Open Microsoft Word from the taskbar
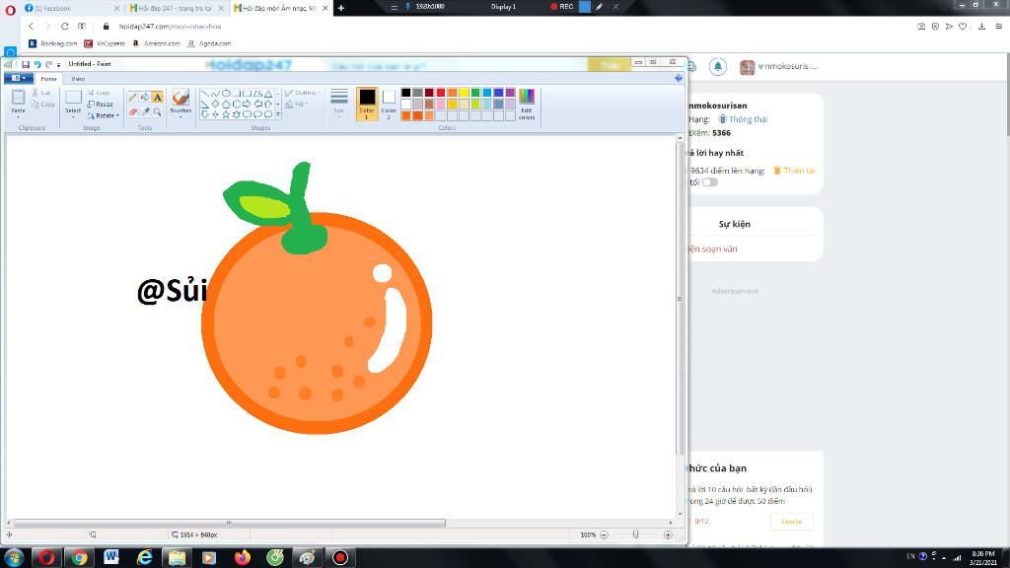1010x568 pixels. click(x=111, y=558)
